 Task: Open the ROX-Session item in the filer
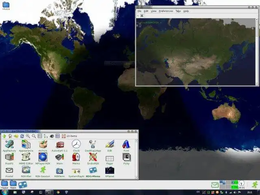tap(43, 172)
